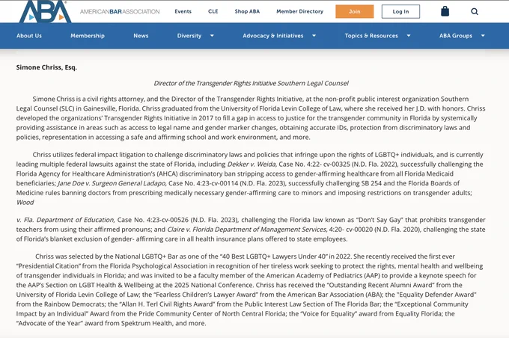
Task: Open the Diversity menu
Action: [x=189, y=36]
